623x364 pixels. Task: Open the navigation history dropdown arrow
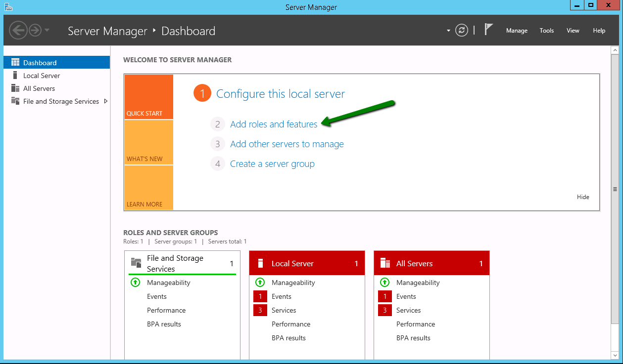(47, 31)
